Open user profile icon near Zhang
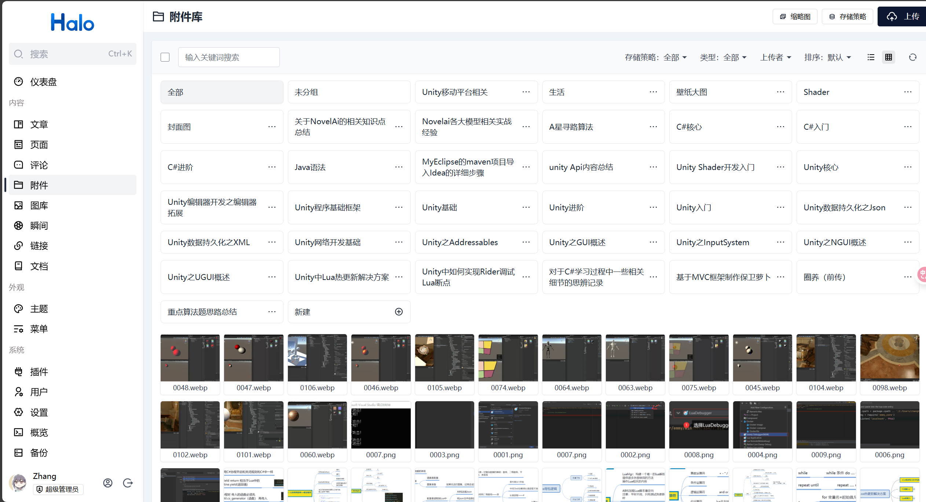Viewport: 926px width, 502px height. 108,483
